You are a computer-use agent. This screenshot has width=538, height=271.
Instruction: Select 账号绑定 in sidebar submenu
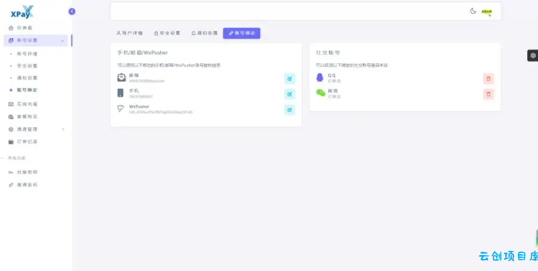27,90
